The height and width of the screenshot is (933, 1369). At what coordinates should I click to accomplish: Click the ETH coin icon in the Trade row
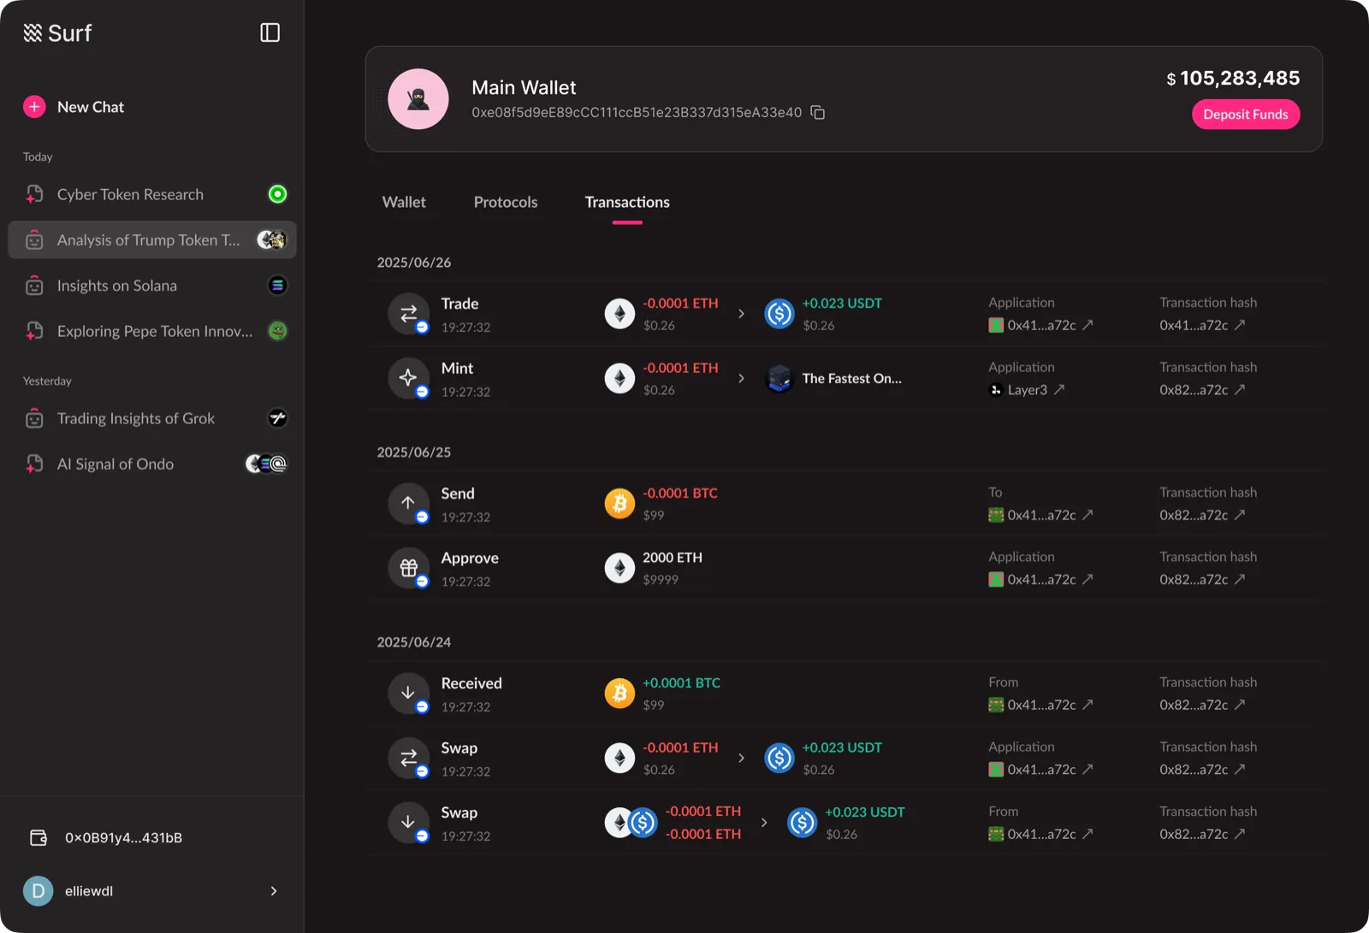tap(619, 313)
